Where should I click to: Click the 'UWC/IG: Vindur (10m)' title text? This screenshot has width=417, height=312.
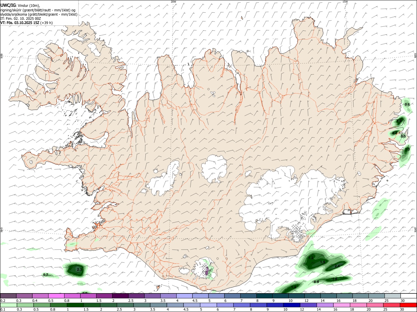coord(20,5)
